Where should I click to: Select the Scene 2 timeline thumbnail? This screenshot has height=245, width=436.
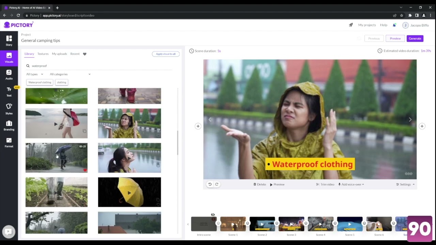(262, 224)
